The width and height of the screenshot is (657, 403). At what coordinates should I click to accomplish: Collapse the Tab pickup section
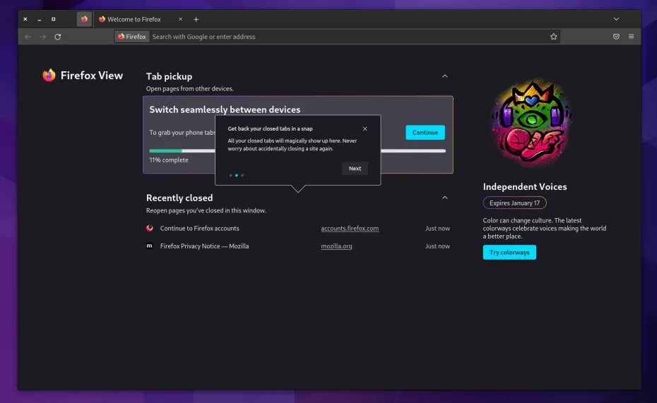445,76
